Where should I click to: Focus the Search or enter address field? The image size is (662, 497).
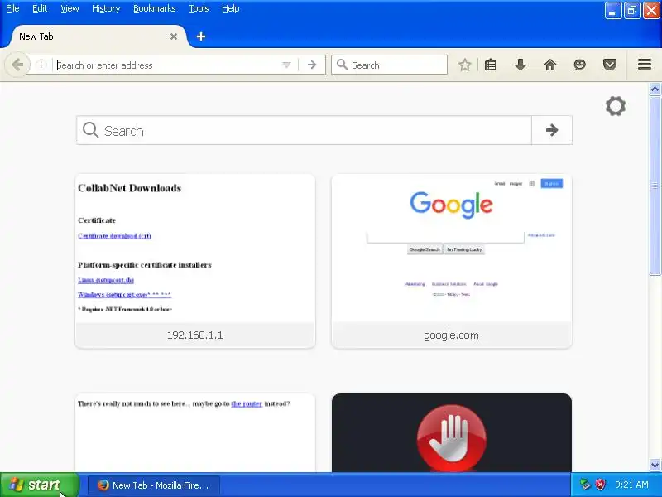167,65
